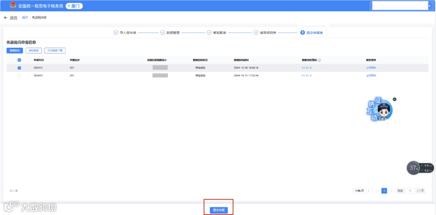The width and height of the screenshot is (436, 215).
Task: Go to step 智能配单
Action: (x=217, y=33)
